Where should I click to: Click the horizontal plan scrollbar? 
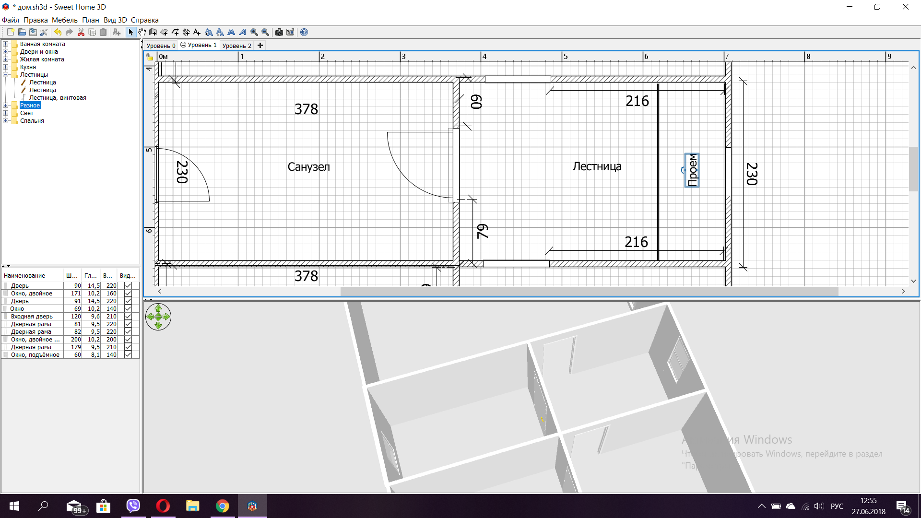(589, 292)
